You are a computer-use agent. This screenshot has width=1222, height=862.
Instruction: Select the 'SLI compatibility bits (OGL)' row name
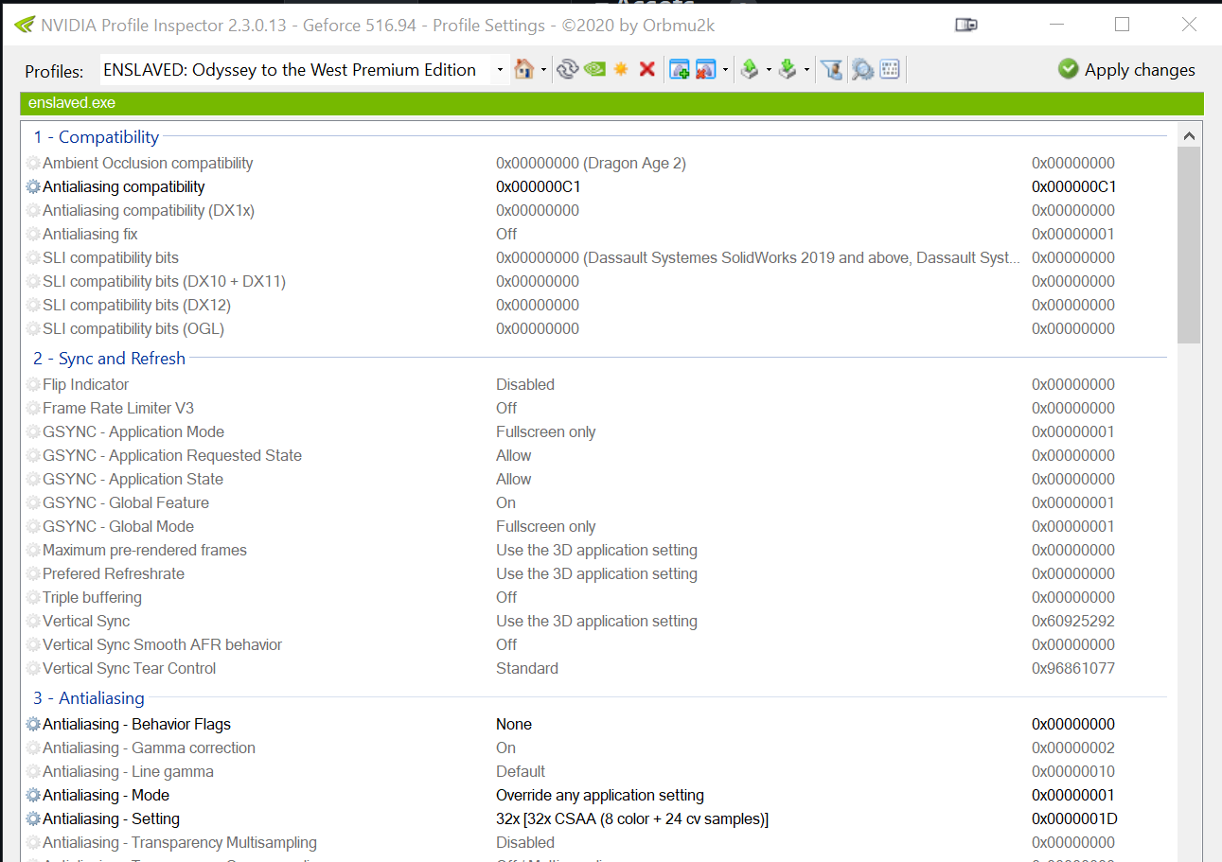[133, 329]
